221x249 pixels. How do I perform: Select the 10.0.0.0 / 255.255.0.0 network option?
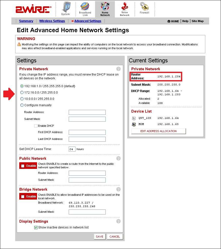(22, 99)
